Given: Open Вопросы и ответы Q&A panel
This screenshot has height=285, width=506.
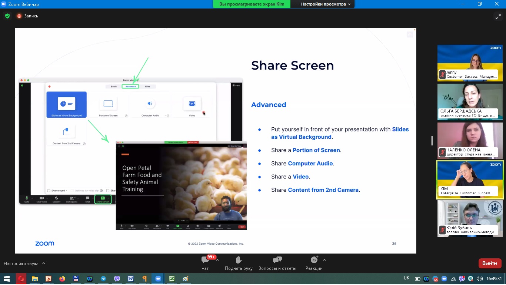Looking at the screenshot, I should pyautogui.click(x=277, y=262).
